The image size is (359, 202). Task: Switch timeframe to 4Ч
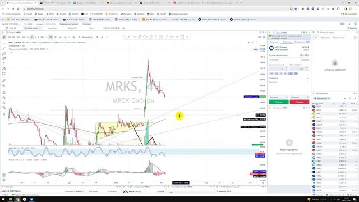[32, 37]
